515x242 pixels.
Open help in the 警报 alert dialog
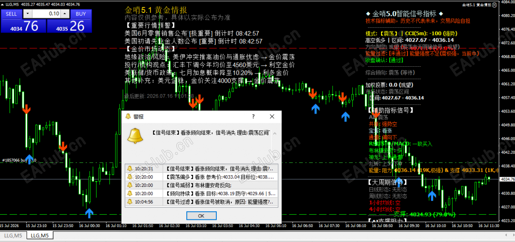pos(253,116)
